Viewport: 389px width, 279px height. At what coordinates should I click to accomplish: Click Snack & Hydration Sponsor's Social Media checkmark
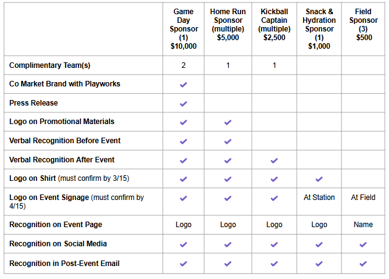(x=319, y=244)
